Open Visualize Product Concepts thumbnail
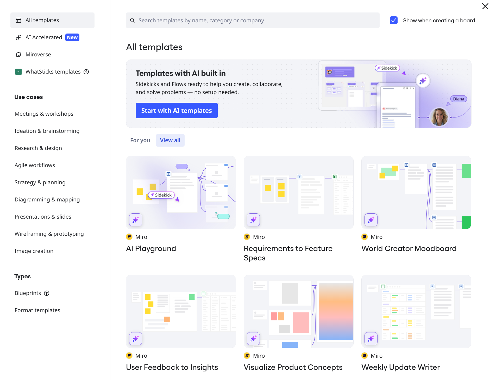 [x=299, y=311]
